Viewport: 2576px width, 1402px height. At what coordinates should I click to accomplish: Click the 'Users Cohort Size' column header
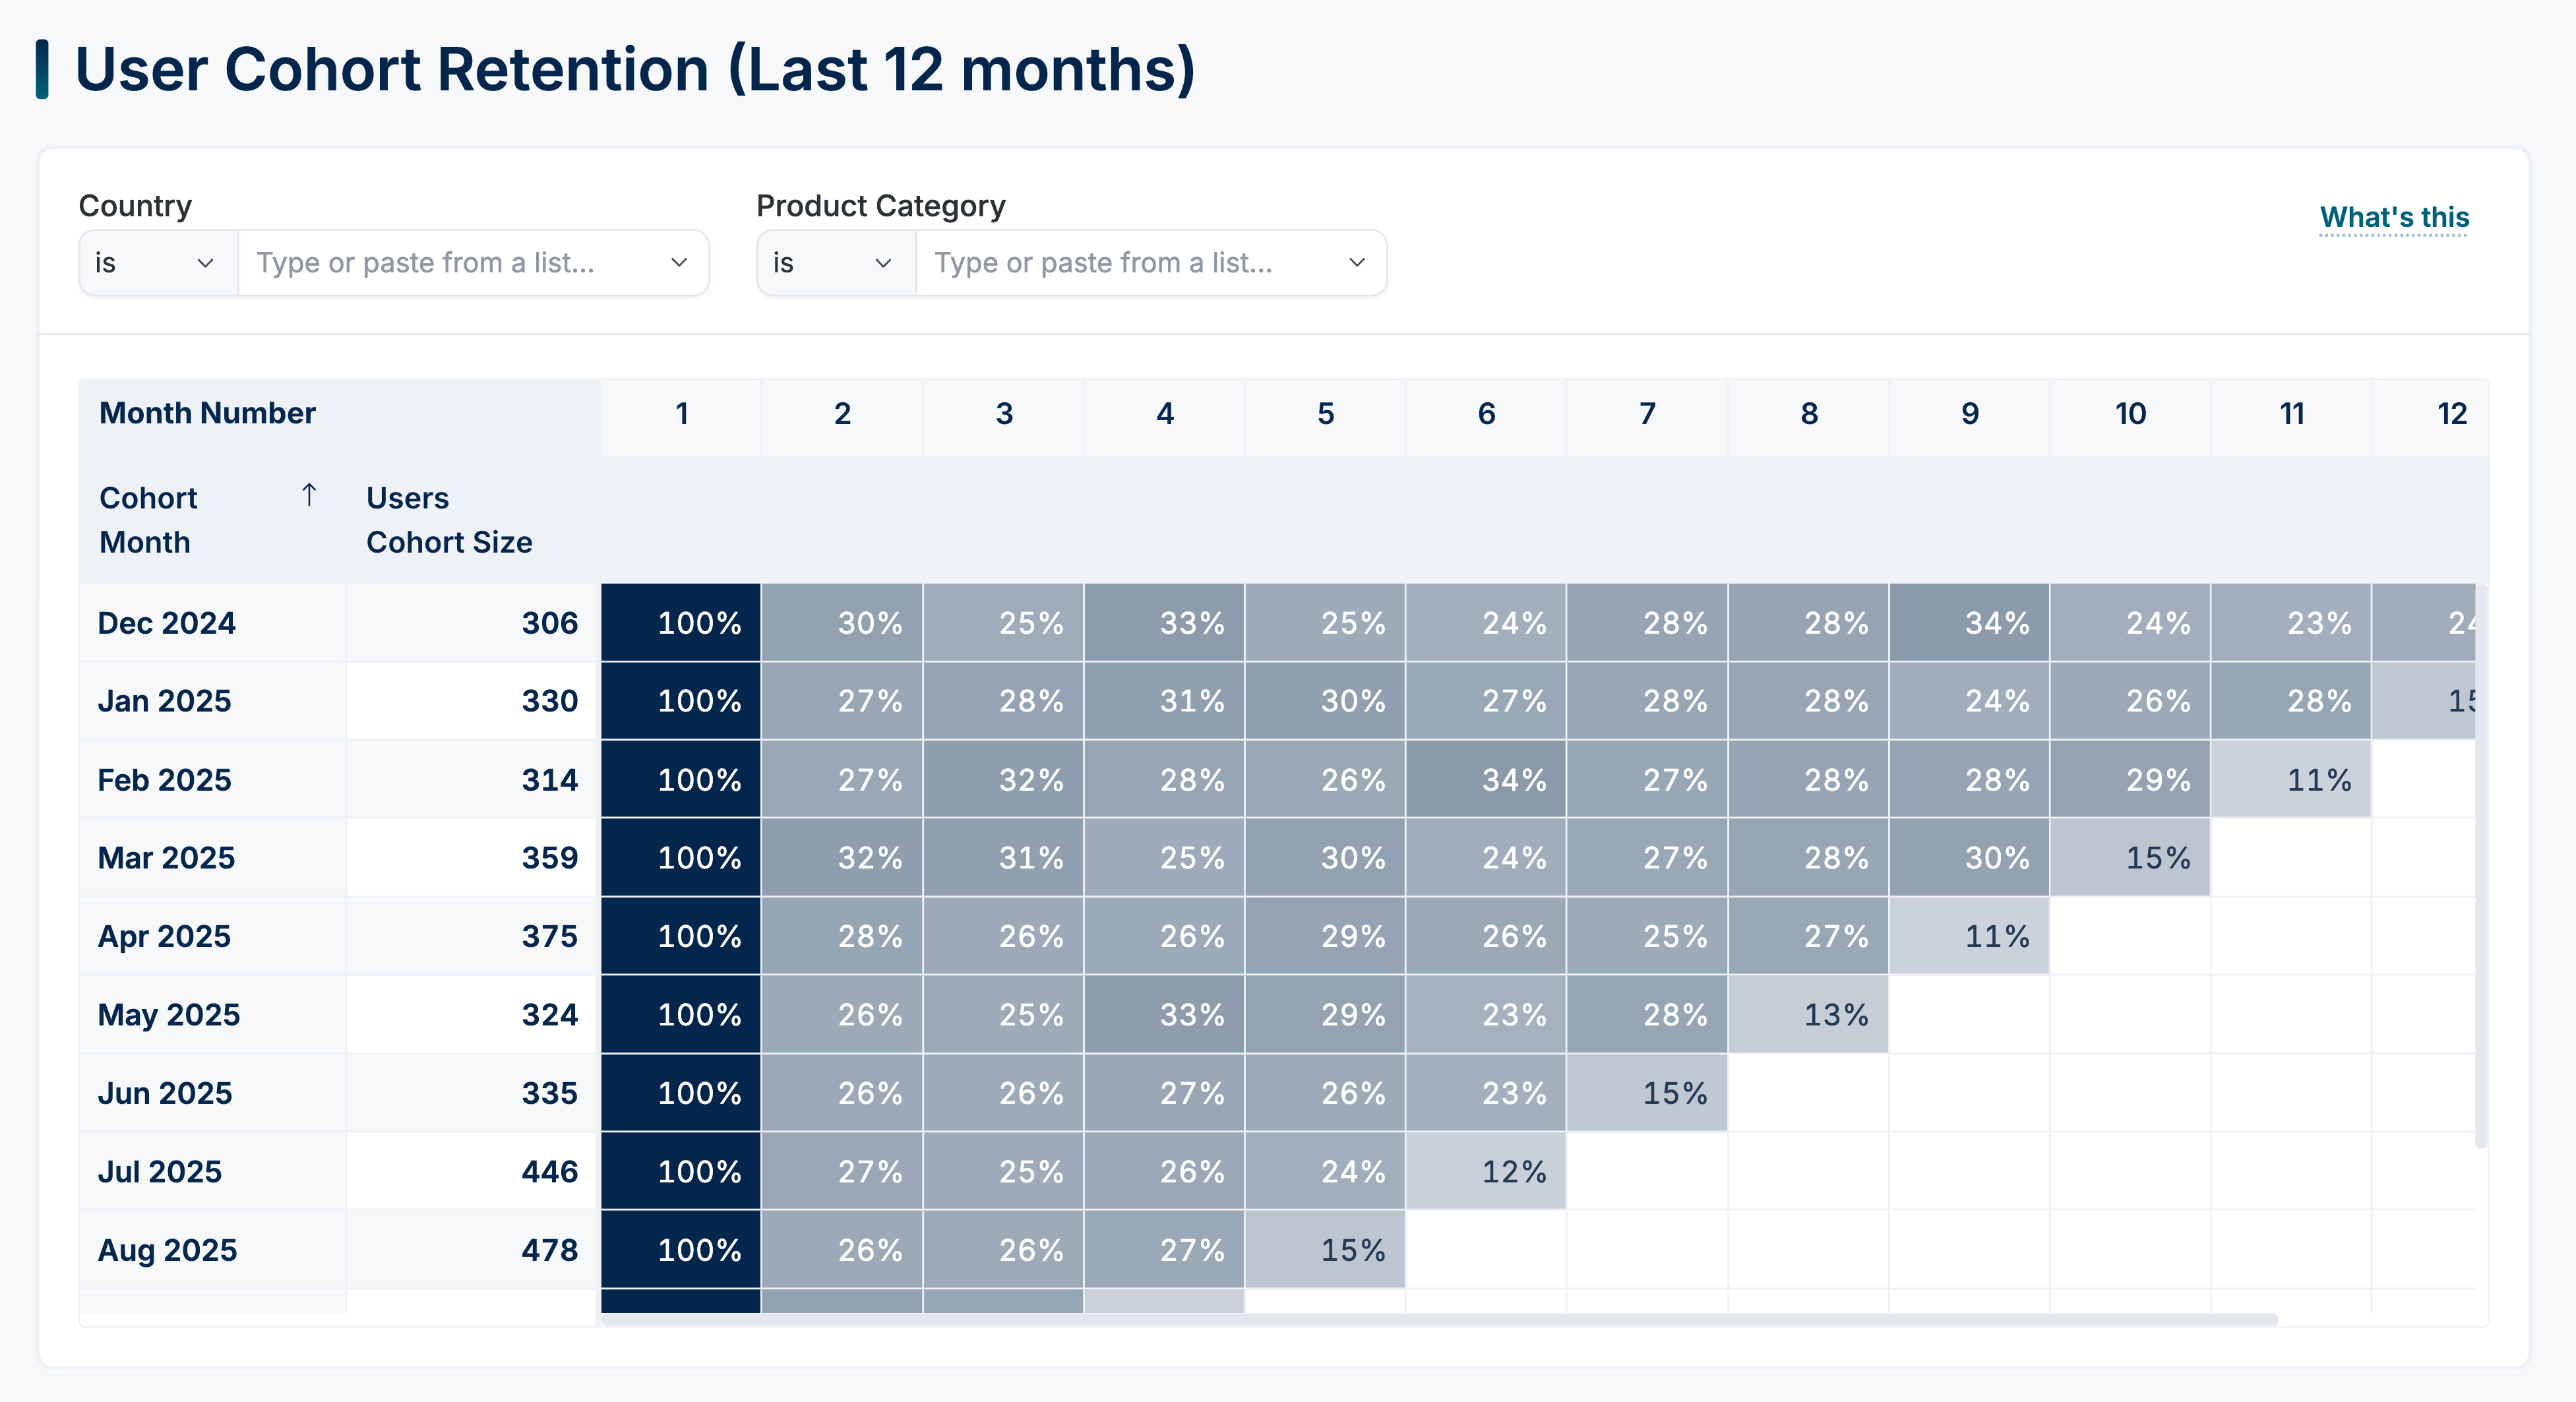point(450,520)
